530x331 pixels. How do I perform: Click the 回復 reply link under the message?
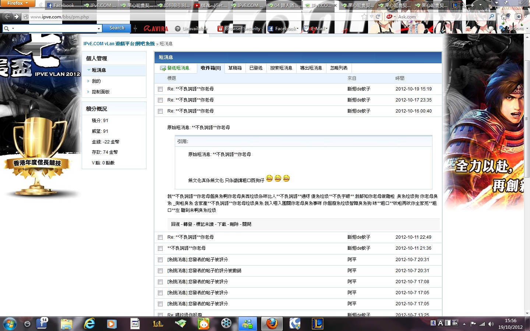(175, 224)
